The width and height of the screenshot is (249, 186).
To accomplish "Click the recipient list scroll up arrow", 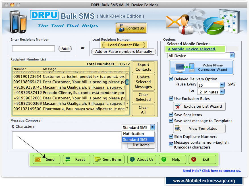I will tap(127, 103).
